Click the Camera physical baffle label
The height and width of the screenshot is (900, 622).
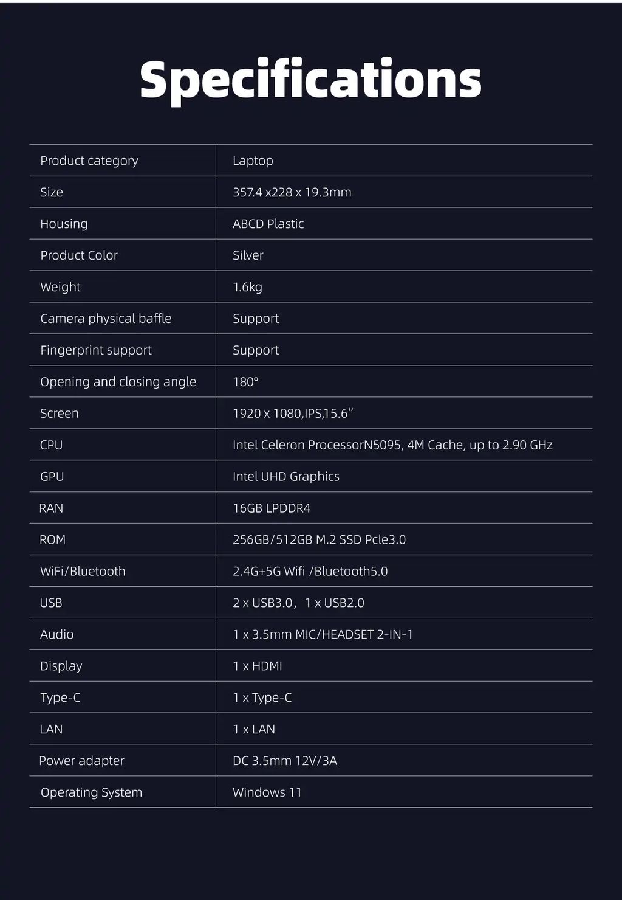click(106, 319)
